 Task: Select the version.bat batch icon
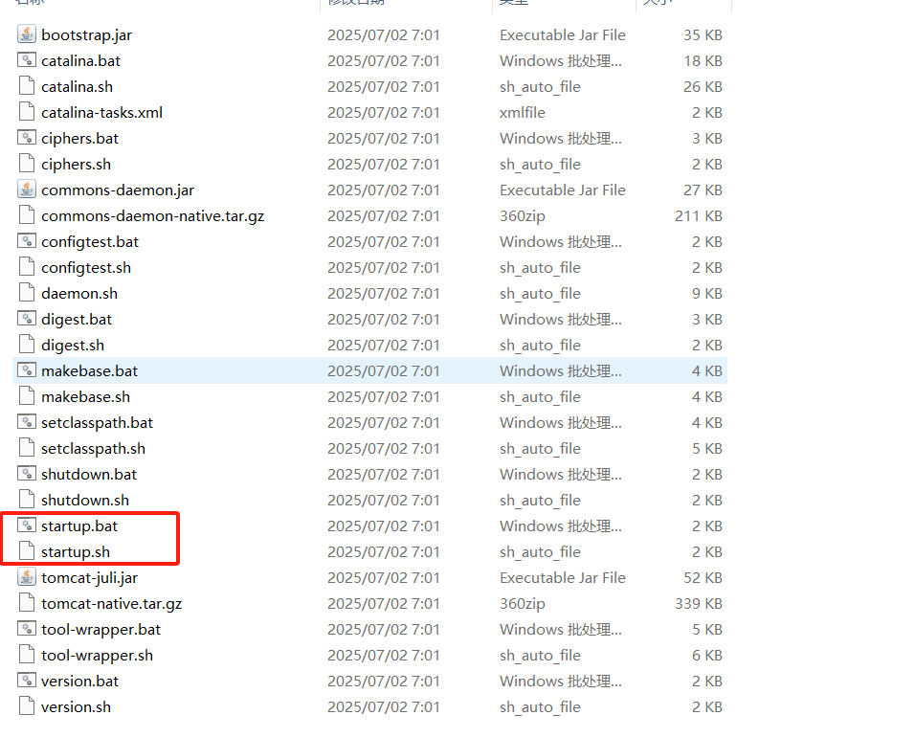pyautogui.click(x=27, y=681)
